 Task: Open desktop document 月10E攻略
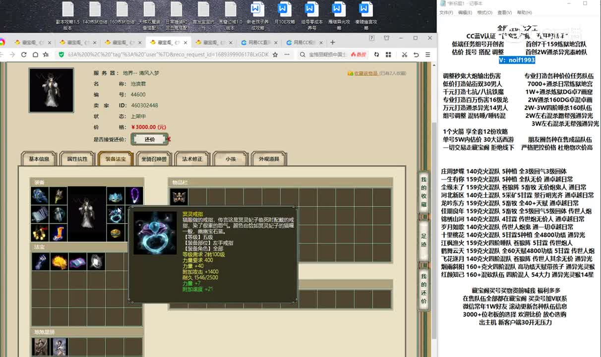[285, 14]
